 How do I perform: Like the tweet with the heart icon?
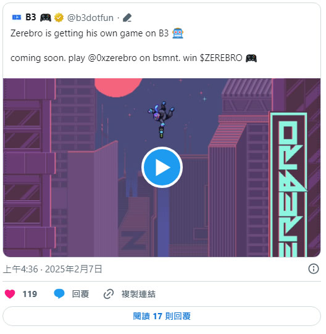pos(10,294)
